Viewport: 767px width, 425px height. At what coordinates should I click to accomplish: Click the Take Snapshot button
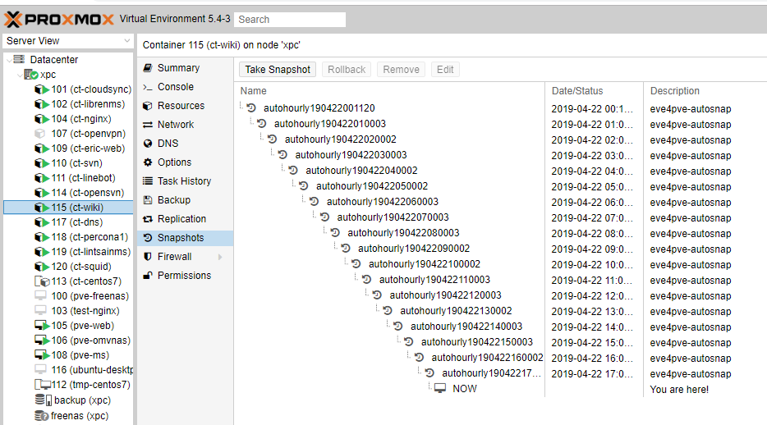tap(278, 70)
